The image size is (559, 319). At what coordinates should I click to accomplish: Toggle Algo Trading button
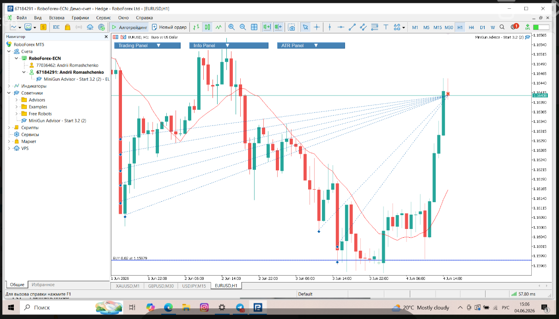pyautogui.click(x=129, y=27)
